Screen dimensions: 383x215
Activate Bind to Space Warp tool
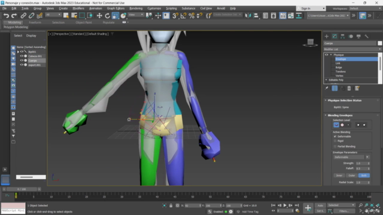[x=39, y=16]
